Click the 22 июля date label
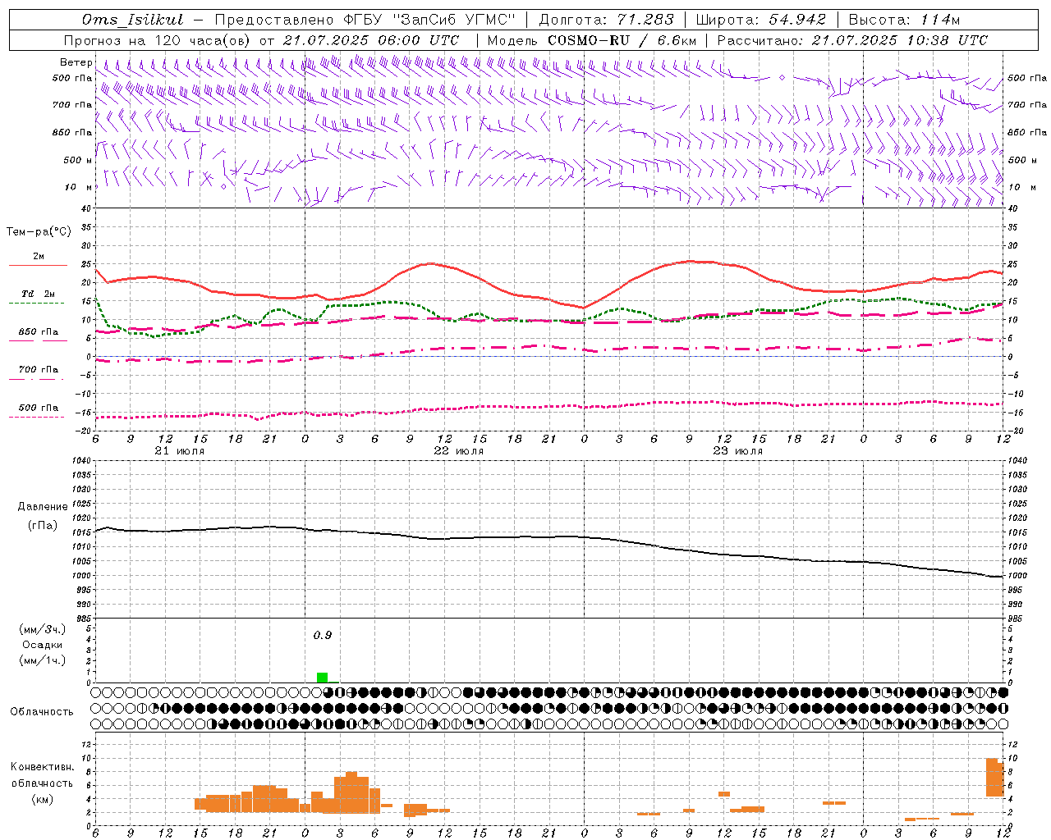The image size is (1051, 840). (x=459, y=451)
